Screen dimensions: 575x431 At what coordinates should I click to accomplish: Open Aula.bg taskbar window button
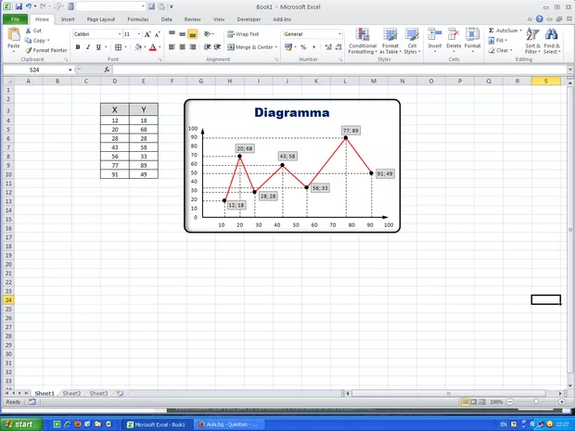click(x=228, y=425)
